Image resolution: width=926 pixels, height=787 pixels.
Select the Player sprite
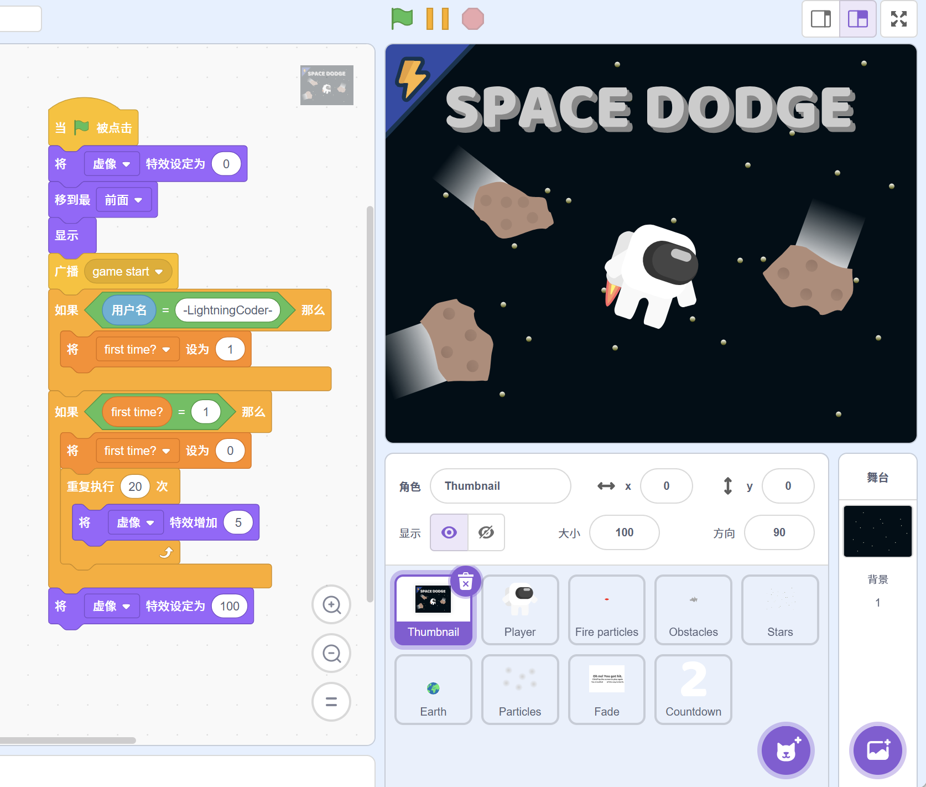click(520, 610)
